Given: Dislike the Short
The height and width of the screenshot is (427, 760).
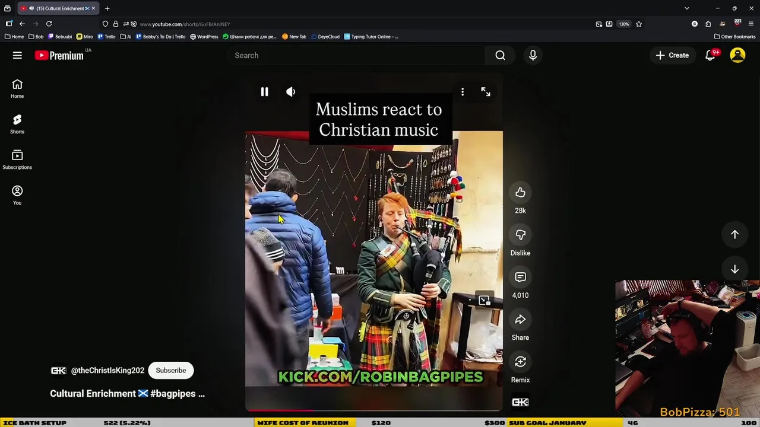Looking at the screenshot, I should (520, 235).
